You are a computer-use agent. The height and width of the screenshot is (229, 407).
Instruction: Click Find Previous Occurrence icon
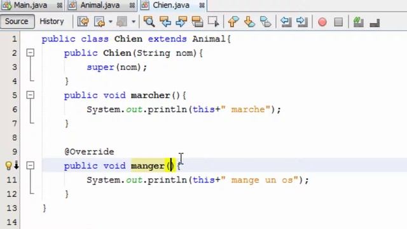(165, 22)
